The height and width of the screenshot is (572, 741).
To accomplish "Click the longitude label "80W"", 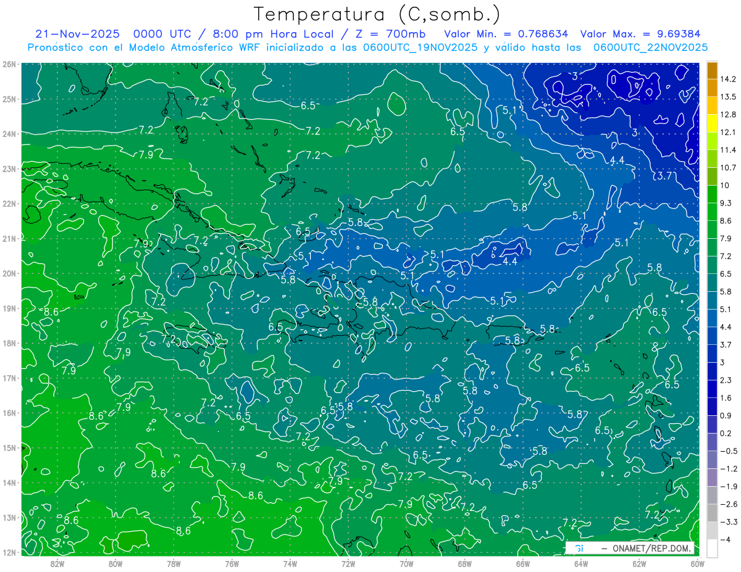I will tap(115, 563).
